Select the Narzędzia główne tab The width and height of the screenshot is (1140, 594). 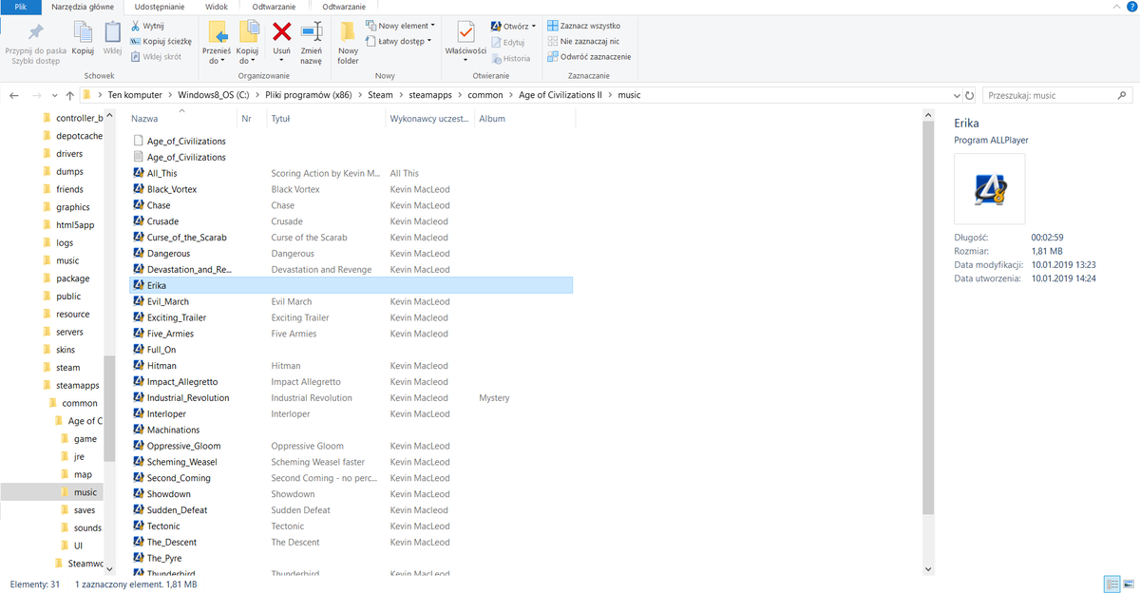pyautogui.click(x=82, y=7)
